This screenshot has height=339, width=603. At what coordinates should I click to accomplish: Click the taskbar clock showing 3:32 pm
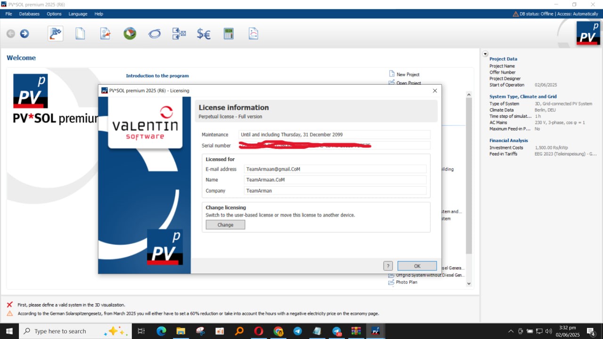[568, 331]
